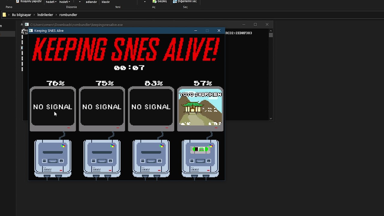Click 'klasör' new folder in the ribbon
The height and width of the screenshot is (216, 384).
(106, 2)
